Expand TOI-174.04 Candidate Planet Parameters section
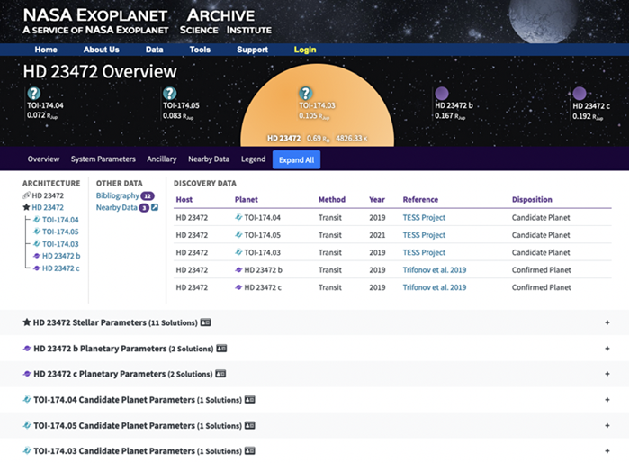Viewport: 629px width, 463px height. [x=608, y=400]
